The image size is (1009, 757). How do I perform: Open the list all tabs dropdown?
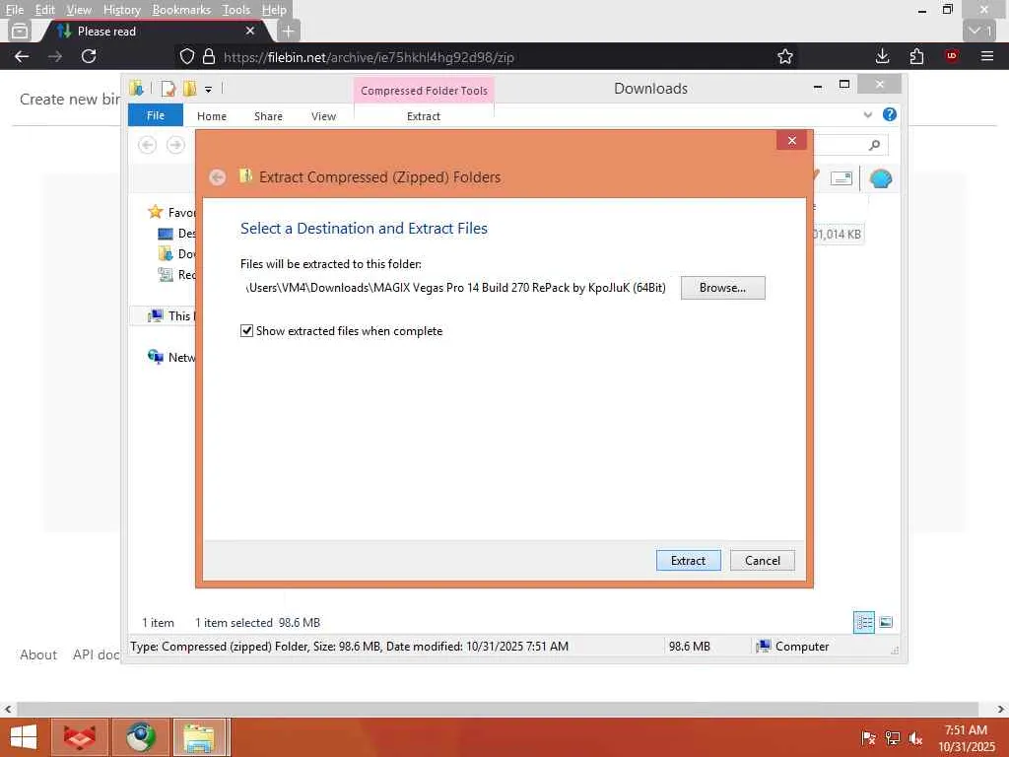click(x=979, y=31)
